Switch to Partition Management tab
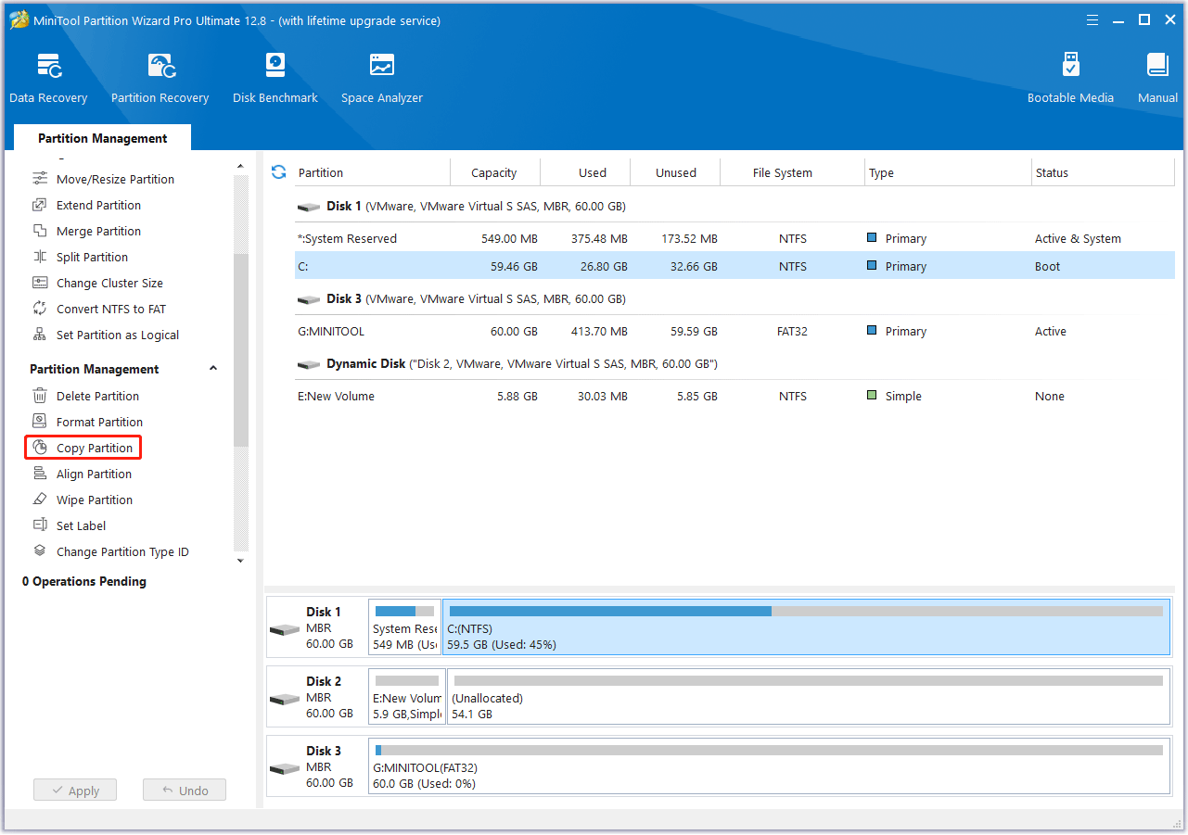The height and width of the screenshot is (835, 1188). tap(103, 138)
